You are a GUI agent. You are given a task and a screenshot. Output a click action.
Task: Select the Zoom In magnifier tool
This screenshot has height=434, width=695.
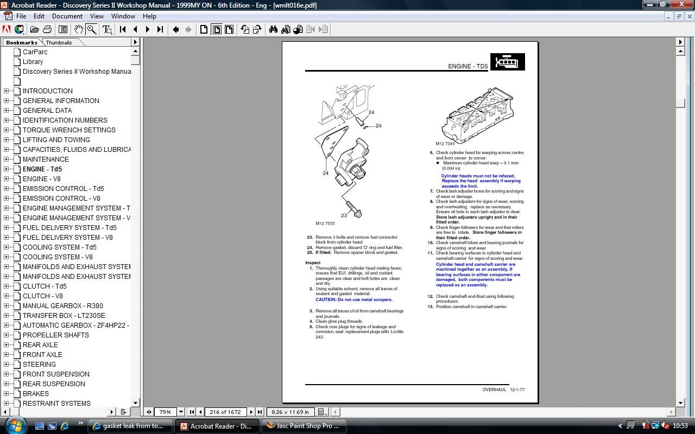[92, 29]
